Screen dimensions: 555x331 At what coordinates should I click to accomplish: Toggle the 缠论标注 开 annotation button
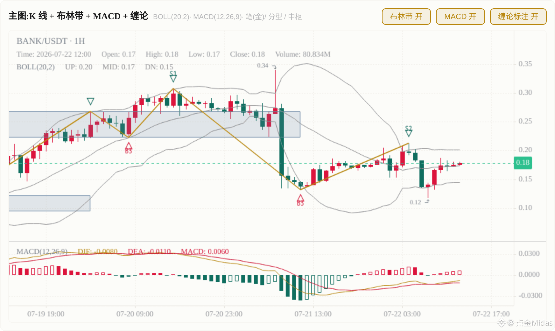point(518,17)
